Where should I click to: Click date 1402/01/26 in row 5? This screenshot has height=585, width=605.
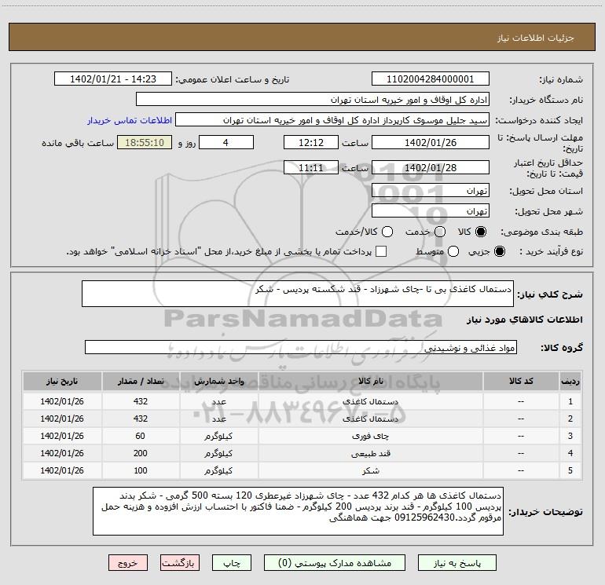coord(62,470)
